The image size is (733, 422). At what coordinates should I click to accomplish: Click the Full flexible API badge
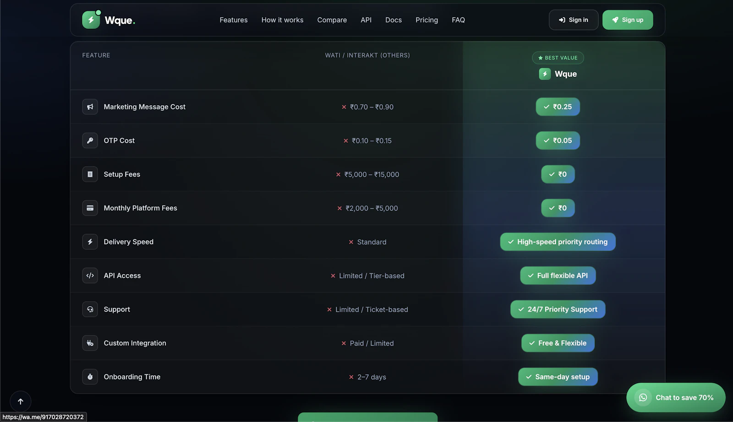(558, 276)
